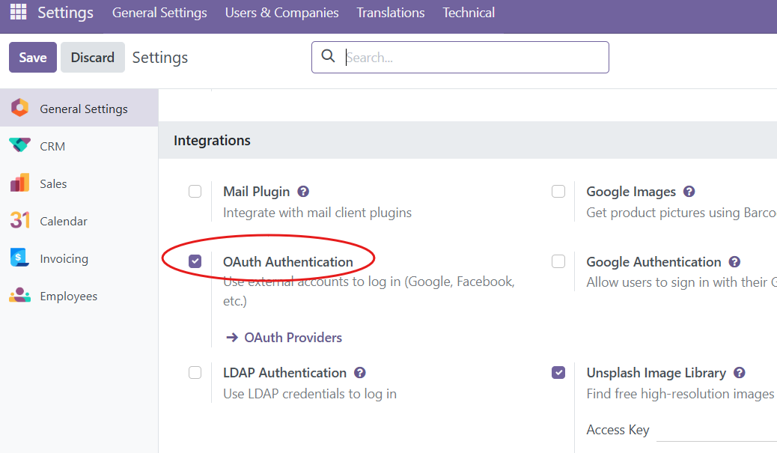Disable the Unsplash Image Library checkbox

click(558, 373)
